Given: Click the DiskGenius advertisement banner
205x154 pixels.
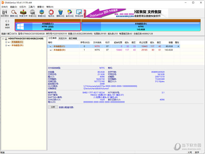Looking at the screenshot, I should click(143, 13).
